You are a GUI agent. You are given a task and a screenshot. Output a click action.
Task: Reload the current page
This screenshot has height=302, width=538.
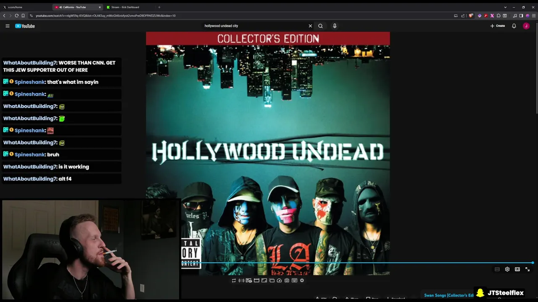tap(17, 16)
